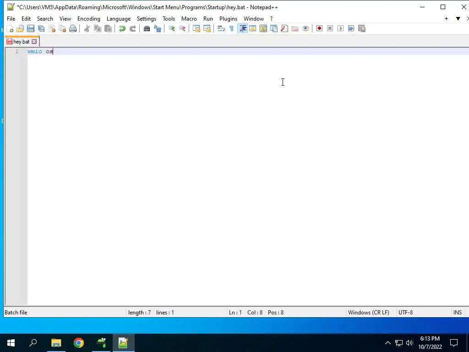This screenshot has height=352, width=469.
Task: Open the Encoding menu
Action: [x=89, y=18]
